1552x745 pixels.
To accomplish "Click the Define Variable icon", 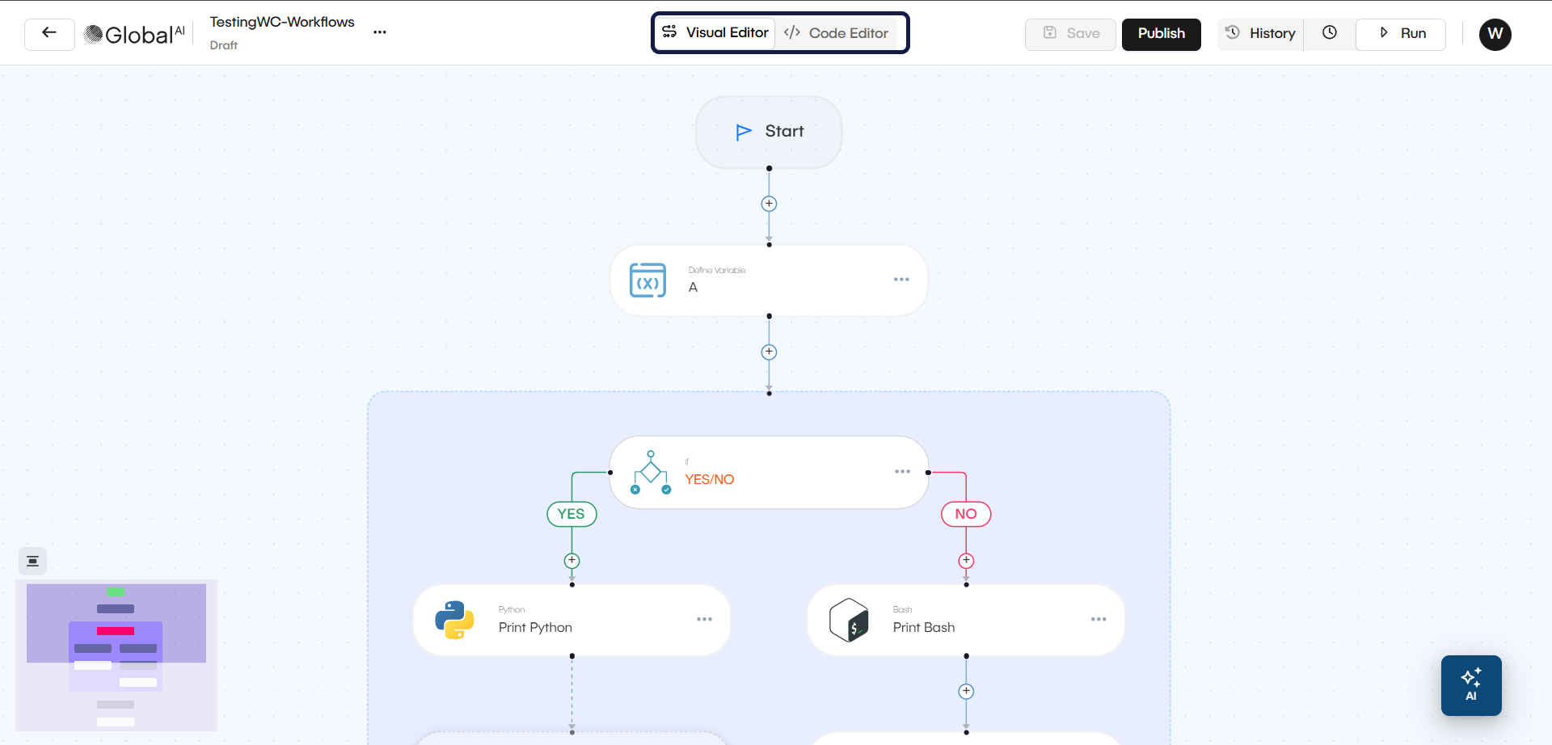I will click(x=647, y=280).
